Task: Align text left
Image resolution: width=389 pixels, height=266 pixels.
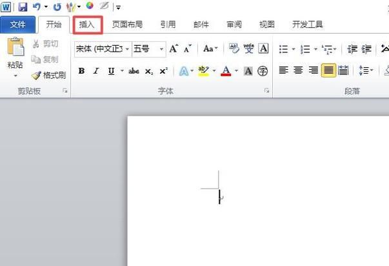Action: (283, 70)
